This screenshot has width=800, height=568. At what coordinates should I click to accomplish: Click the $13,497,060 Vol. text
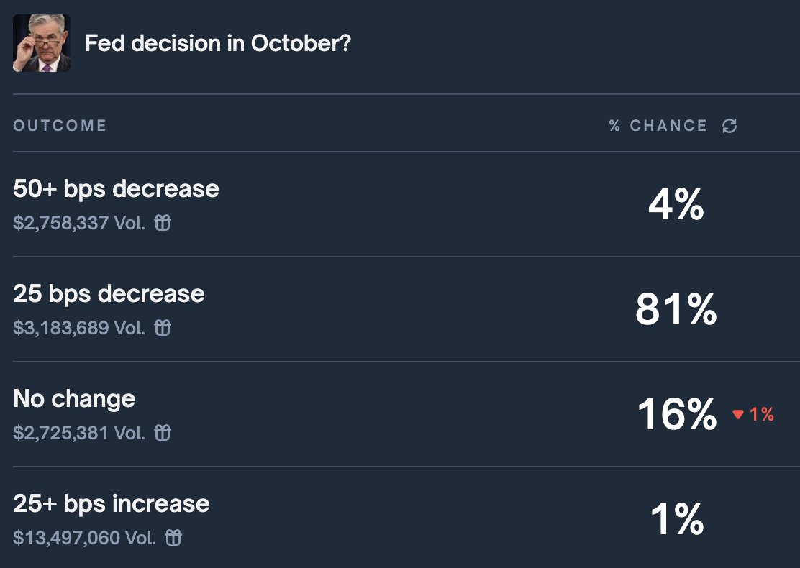pos(85,538)
